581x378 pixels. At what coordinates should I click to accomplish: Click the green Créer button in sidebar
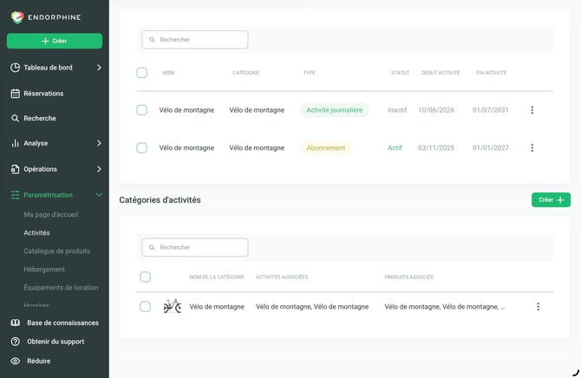click(55, 41)
